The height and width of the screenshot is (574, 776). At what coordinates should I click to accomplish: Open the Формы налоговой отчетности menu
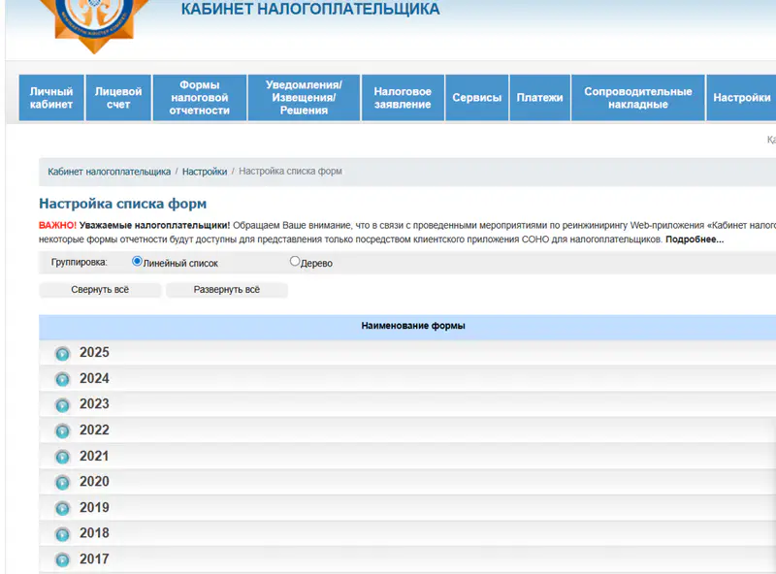(200, 98)
